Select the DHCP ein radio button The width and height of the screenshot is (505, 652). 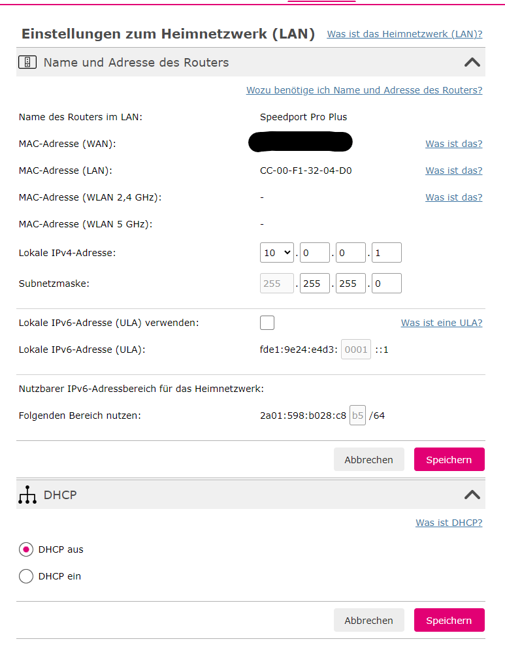pyautogui.click(x=26, y=576)
